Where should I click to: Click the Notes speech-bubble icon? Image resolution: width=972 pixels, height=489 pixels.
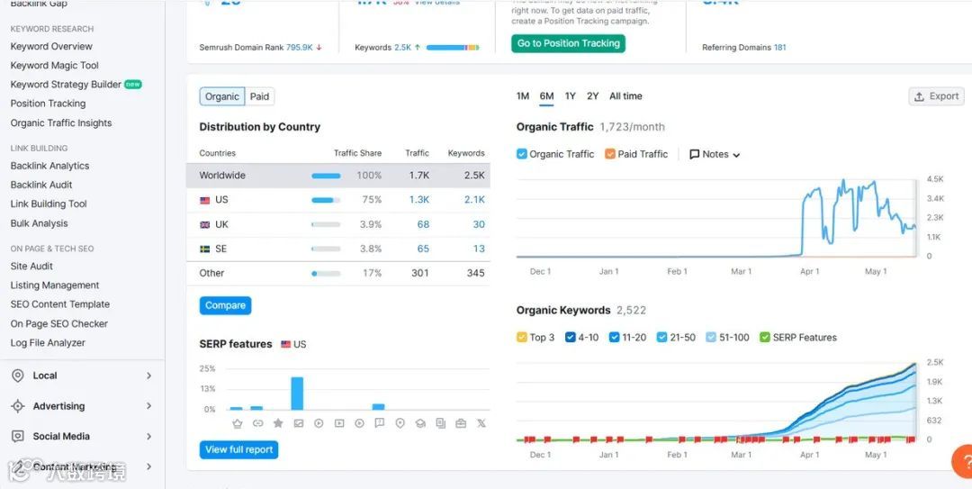pos(694,154)
